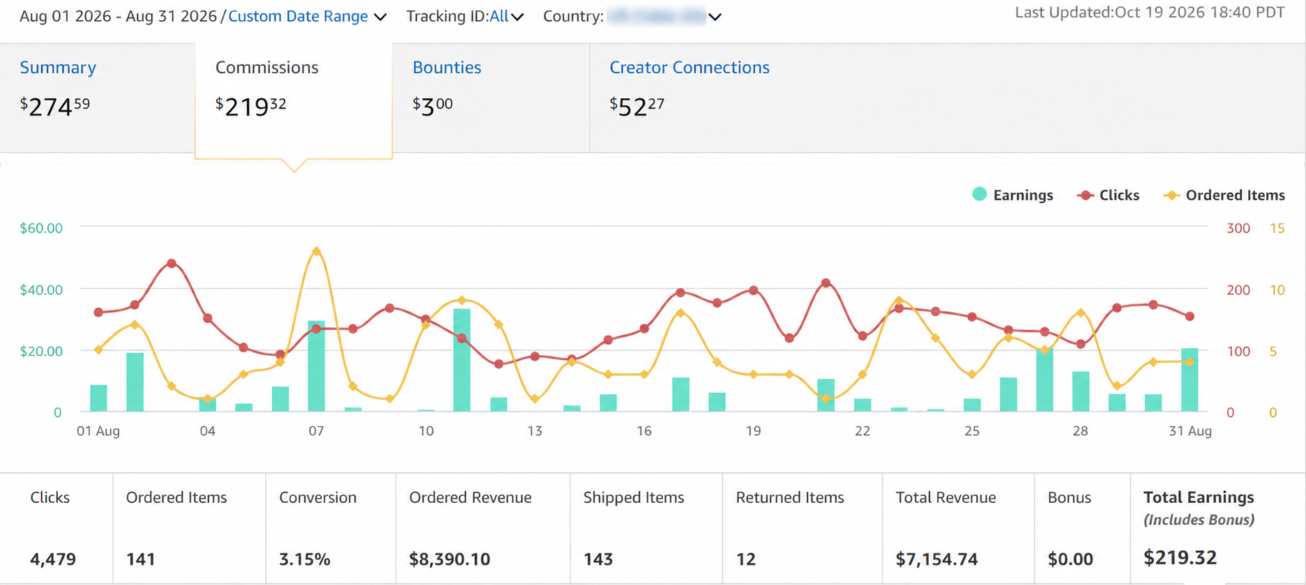Open the Bounties tab
This screenshot has width=1306, height=585.
pos(447,68)
